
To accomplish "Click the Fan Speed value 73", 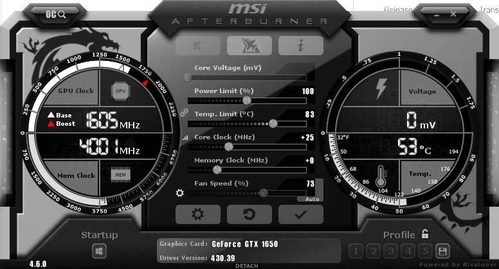I will 311,184.
